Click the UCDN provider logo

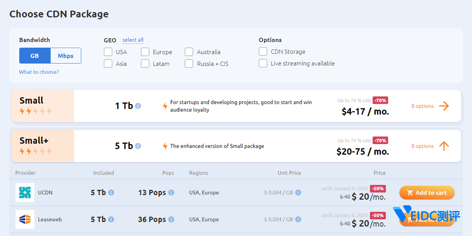(x=25, y=193)
